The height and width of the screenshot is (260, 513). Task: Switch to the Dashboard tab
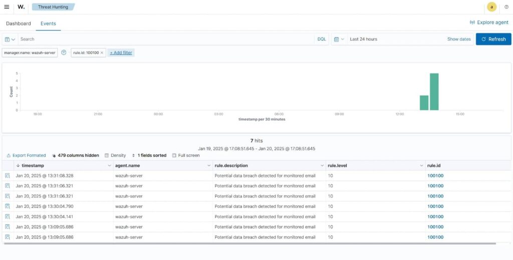18,24
